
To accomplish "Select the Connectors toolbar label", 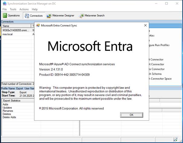I will (x=36, y=16).
